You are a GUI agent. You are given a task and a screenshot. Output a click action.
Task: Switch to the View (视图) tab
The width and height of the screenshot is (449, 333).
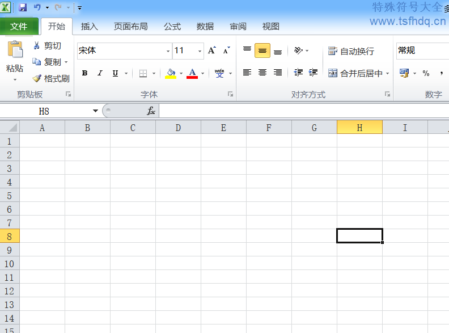click(270, 26)
